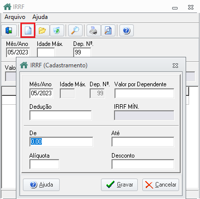The height and width of the screenshot is (199, 200).
Task: Click the printer toolbar icon
Action: tap(94, 30)
